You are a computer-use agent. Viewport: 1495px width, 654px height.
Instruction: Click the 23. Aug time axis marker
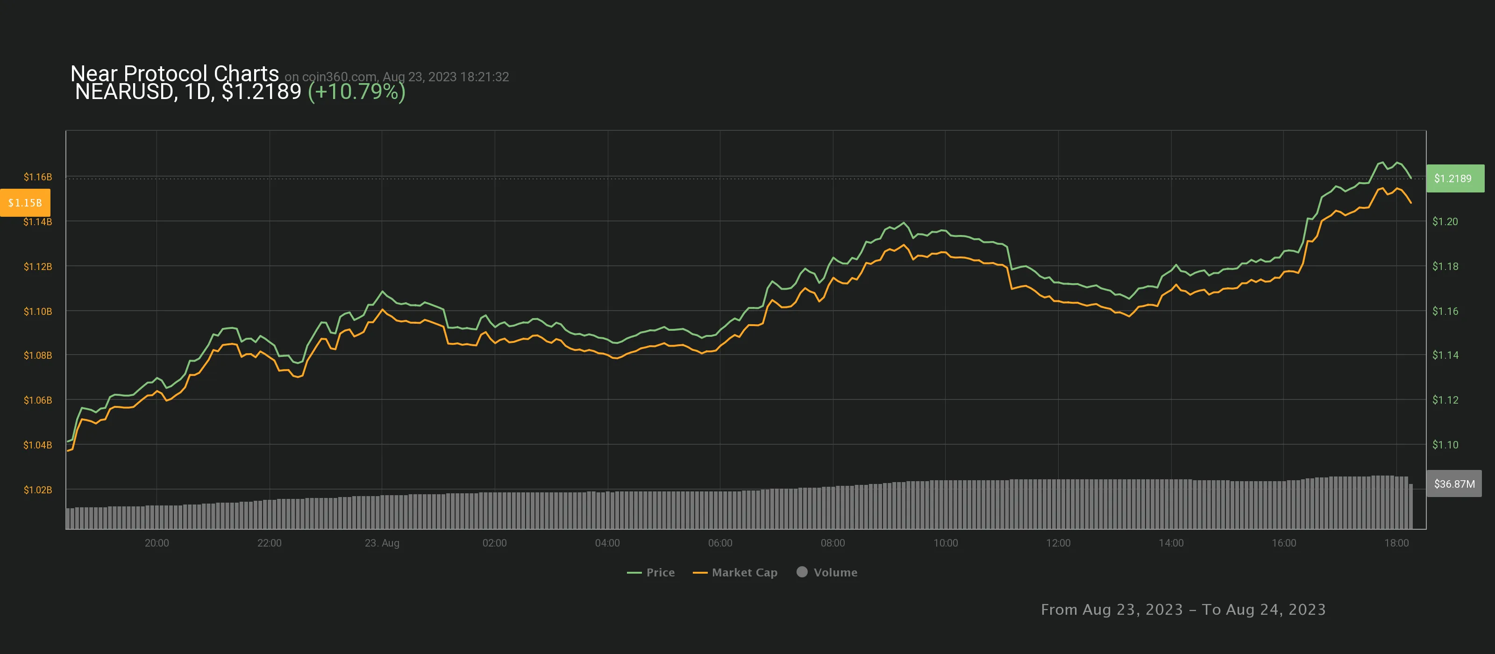click(382, 542)
